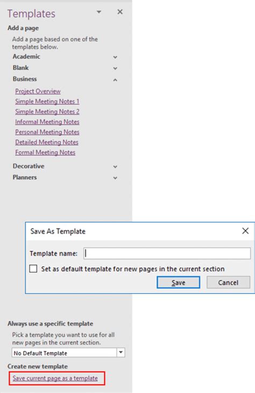255x393 pixels.
Task: Click Save current page as a template
Action: coord(55,378)
